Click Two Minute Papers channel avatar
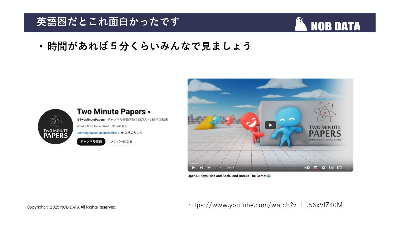Viewport: 400px width, 225px height. pos(56,126)
